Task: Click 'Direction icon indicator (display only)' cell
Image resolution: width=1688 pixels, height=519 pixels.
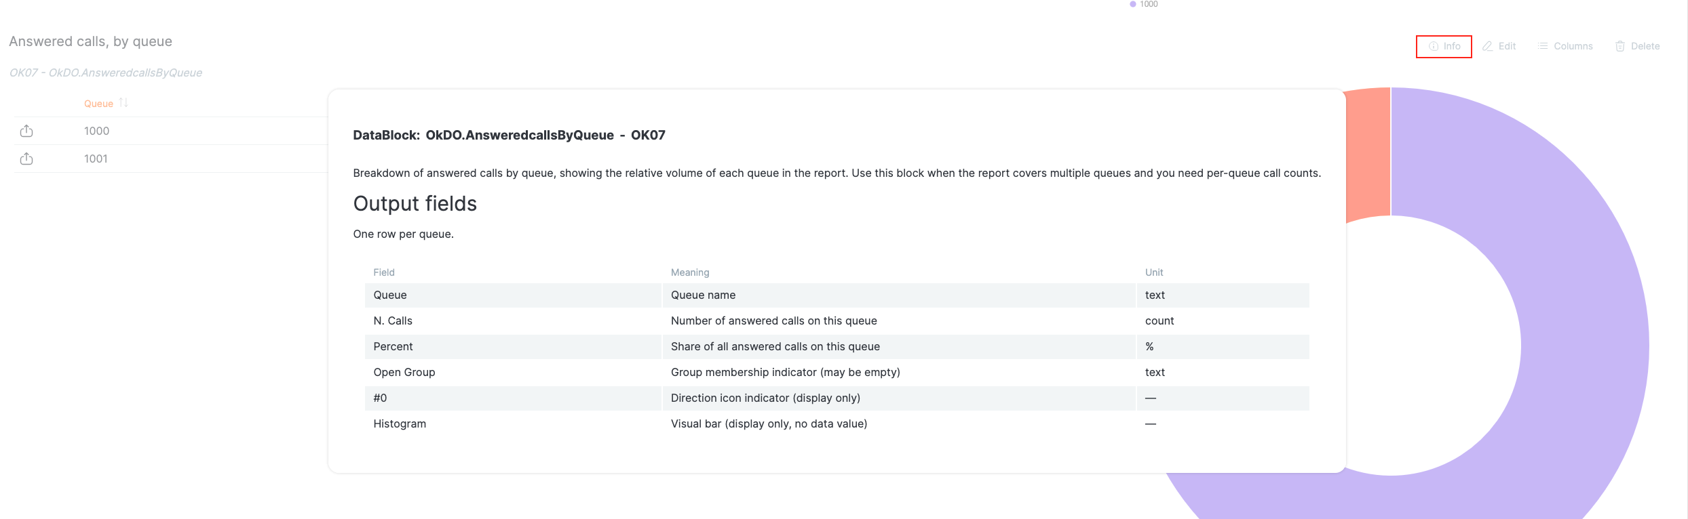Action: tap(899, 398)
